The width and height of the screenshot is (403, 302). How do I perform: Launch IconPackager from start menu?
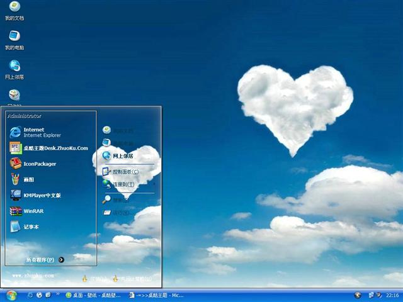(x=33, y=164)
